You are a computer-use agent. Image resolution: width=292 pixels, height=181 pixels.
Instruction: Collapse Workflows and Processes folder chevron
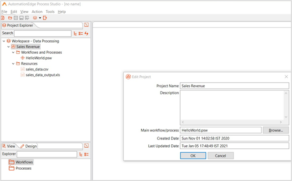click(13, 52)
